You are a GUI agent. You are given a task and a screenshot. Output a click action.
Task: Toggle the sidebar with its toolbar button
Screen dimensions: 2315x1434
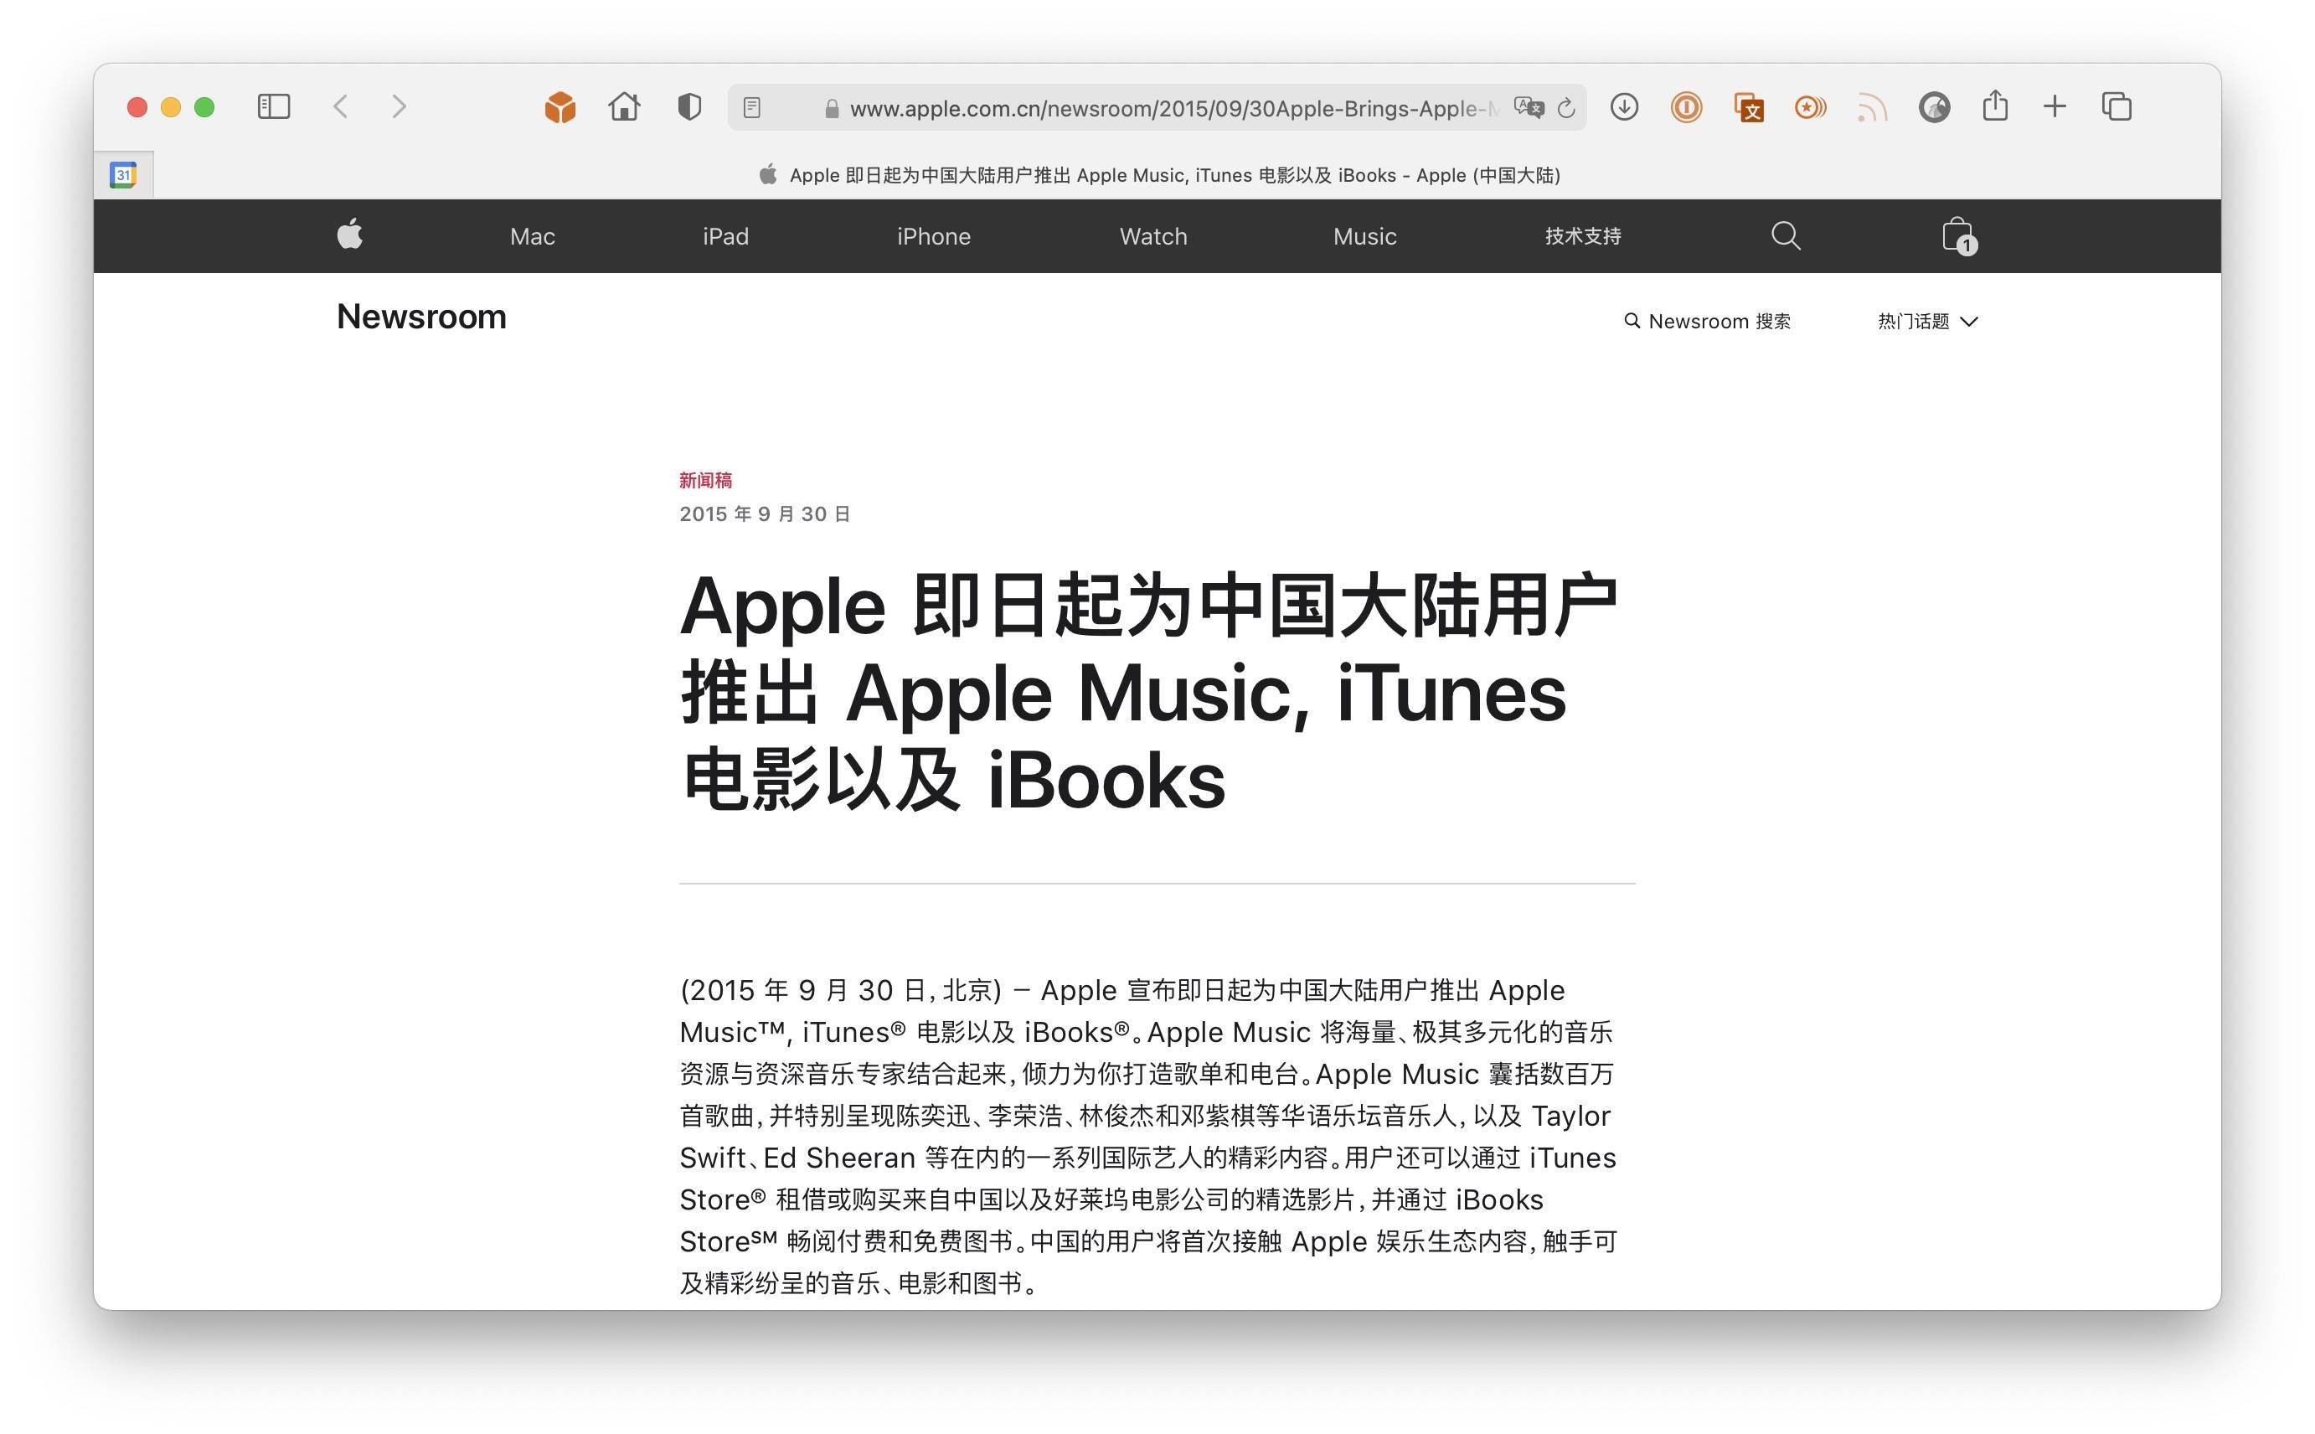click(272, 107)
